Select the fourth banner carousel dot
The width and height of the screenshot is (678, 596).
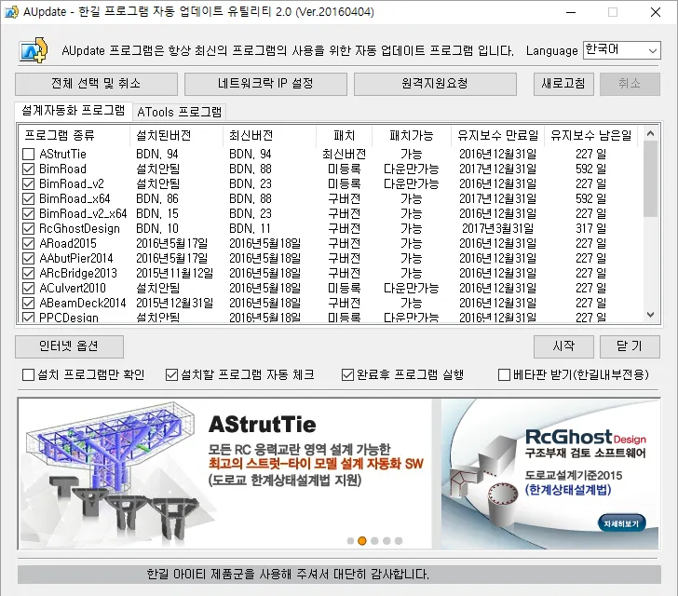click(x=386, y=541)
